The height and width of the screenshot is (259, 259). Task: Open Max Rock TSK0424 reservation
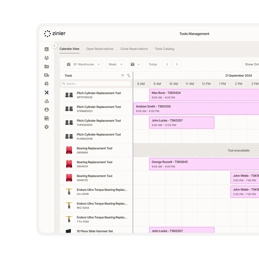tap(204, 95)
